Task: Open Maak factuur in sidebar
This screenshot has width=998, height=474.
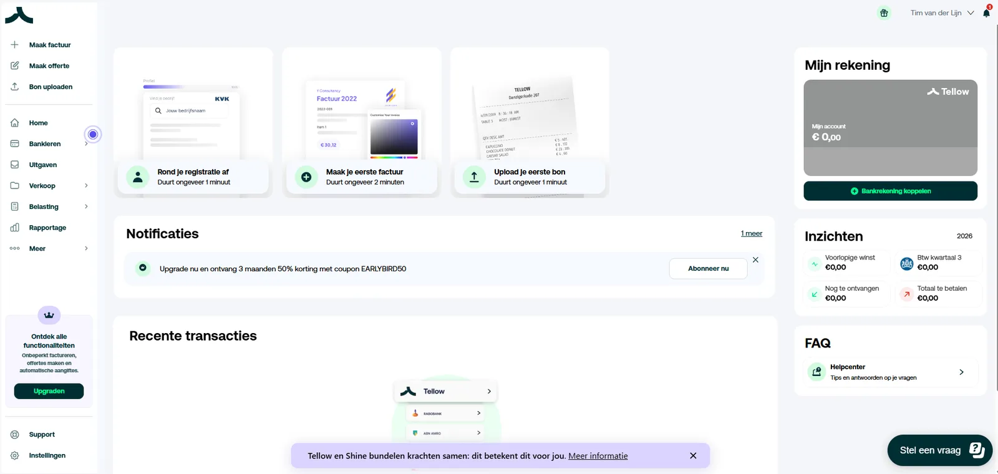Action: click(x=50, y=45)
